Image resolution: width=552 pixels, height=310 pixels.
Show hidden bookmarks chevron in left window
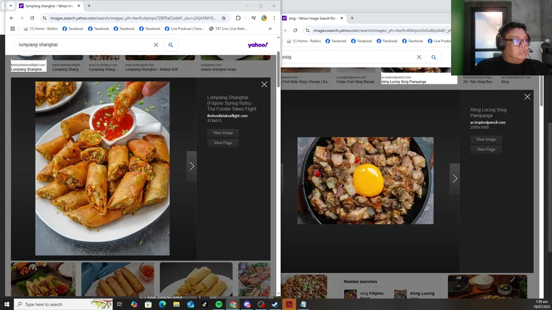tap(270, 29)
